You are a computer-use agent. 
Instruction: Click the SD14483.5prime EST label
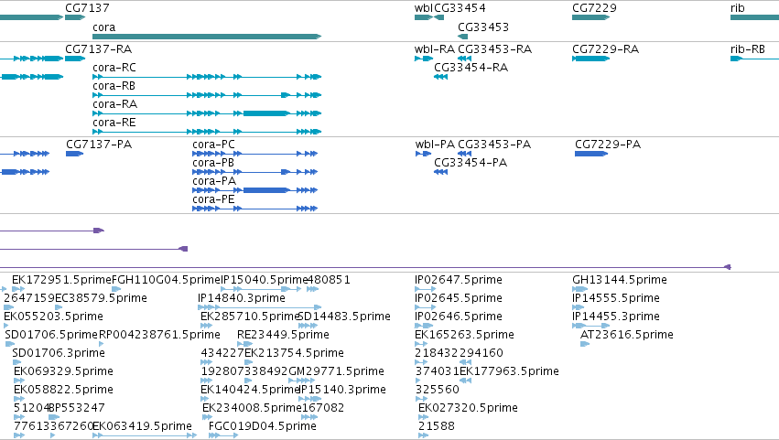pos(344,317)
